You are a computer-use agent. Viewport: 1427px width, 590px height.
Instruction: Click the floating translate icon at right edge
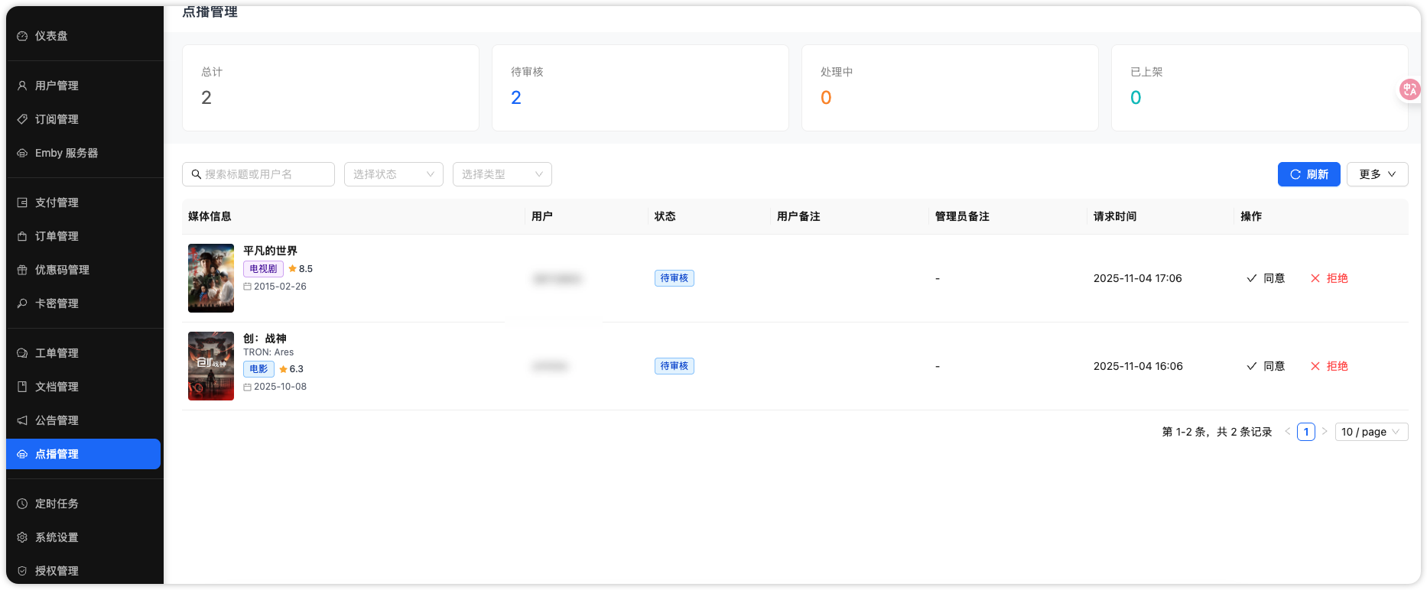[x=1409, y=89]
